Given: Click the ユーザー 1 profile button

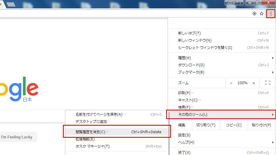Looking at the screenshot, I should tap(234, 3).
